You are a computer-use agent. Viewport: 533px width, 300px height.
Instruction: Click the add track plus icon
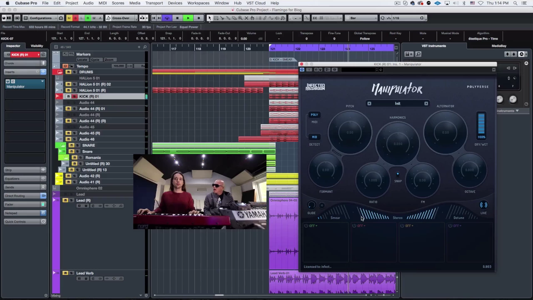(x=139, y=47)
